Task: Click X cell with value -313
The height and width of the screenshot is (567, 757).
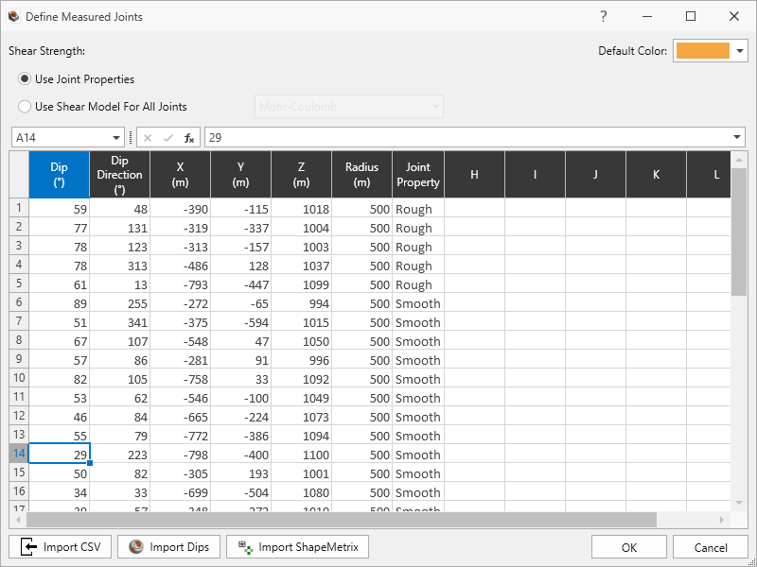Action: (181, 246)
